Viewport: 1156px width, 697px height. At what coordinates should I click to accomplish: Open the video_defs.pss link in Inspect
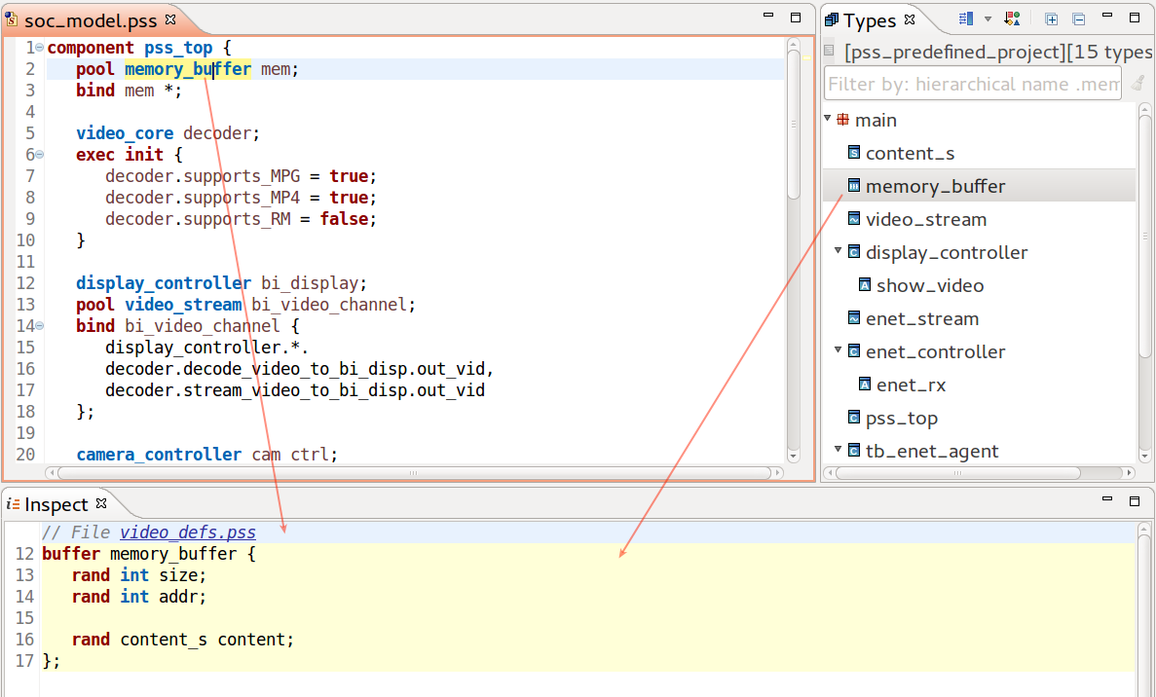(187, 532)
